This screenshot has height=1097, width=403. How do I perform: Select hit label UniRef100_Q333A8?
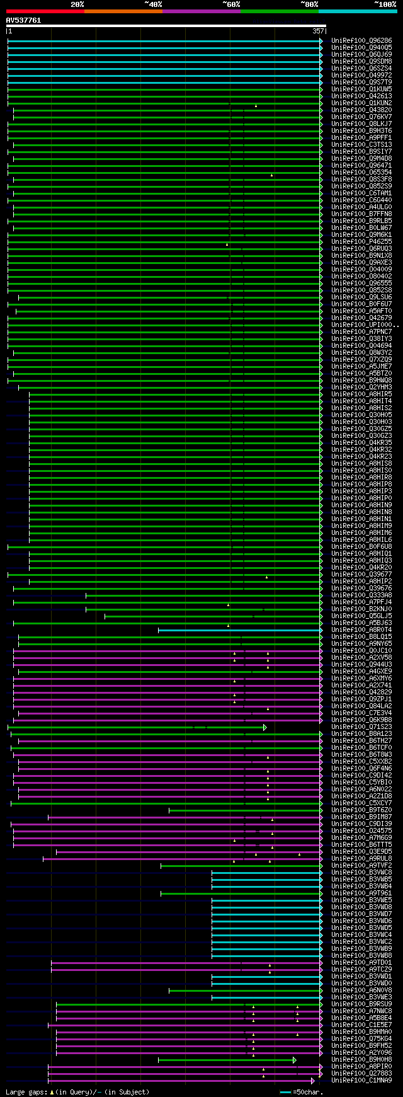361,595
